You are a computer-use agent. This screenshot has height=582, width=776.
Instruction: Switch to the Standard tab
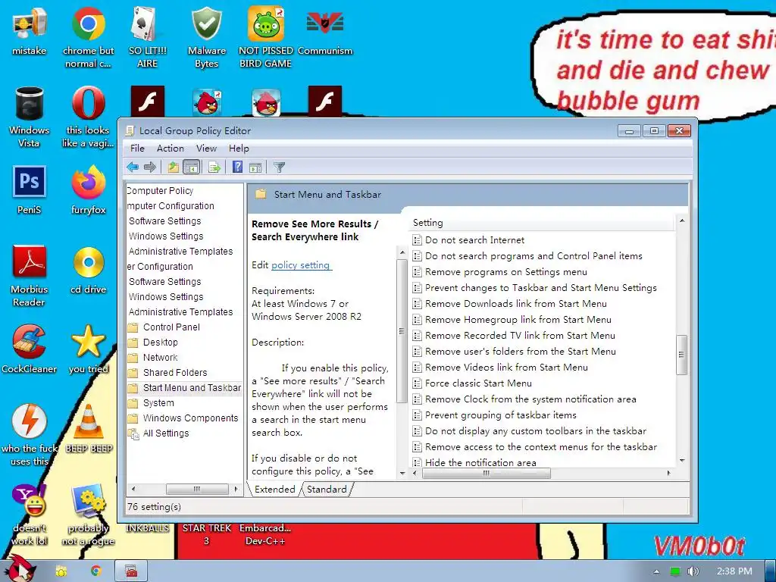[327, 489]
